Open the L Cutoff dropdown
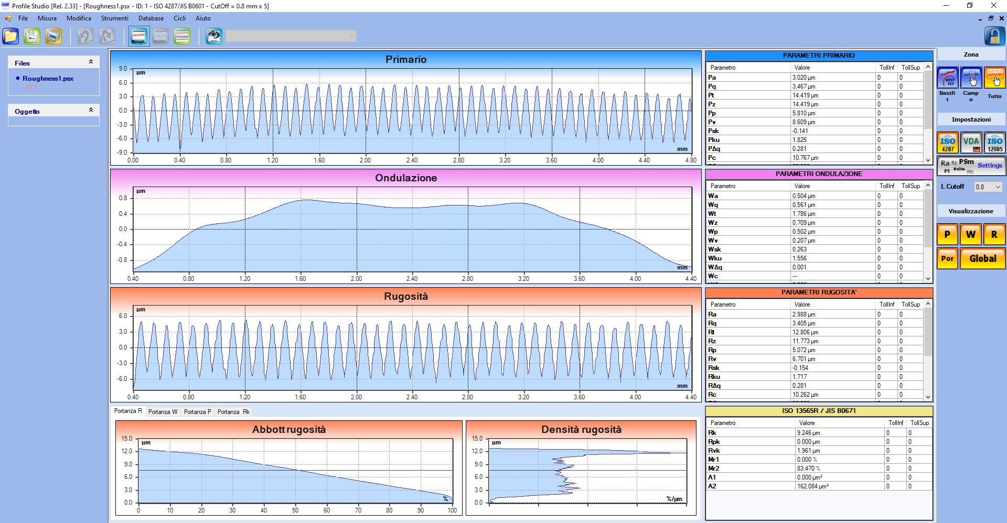The height and width of the screenshot is (523, 1007). [x=988, y=187]
